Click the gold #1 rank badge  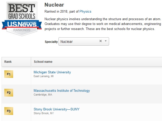(9, 74)
